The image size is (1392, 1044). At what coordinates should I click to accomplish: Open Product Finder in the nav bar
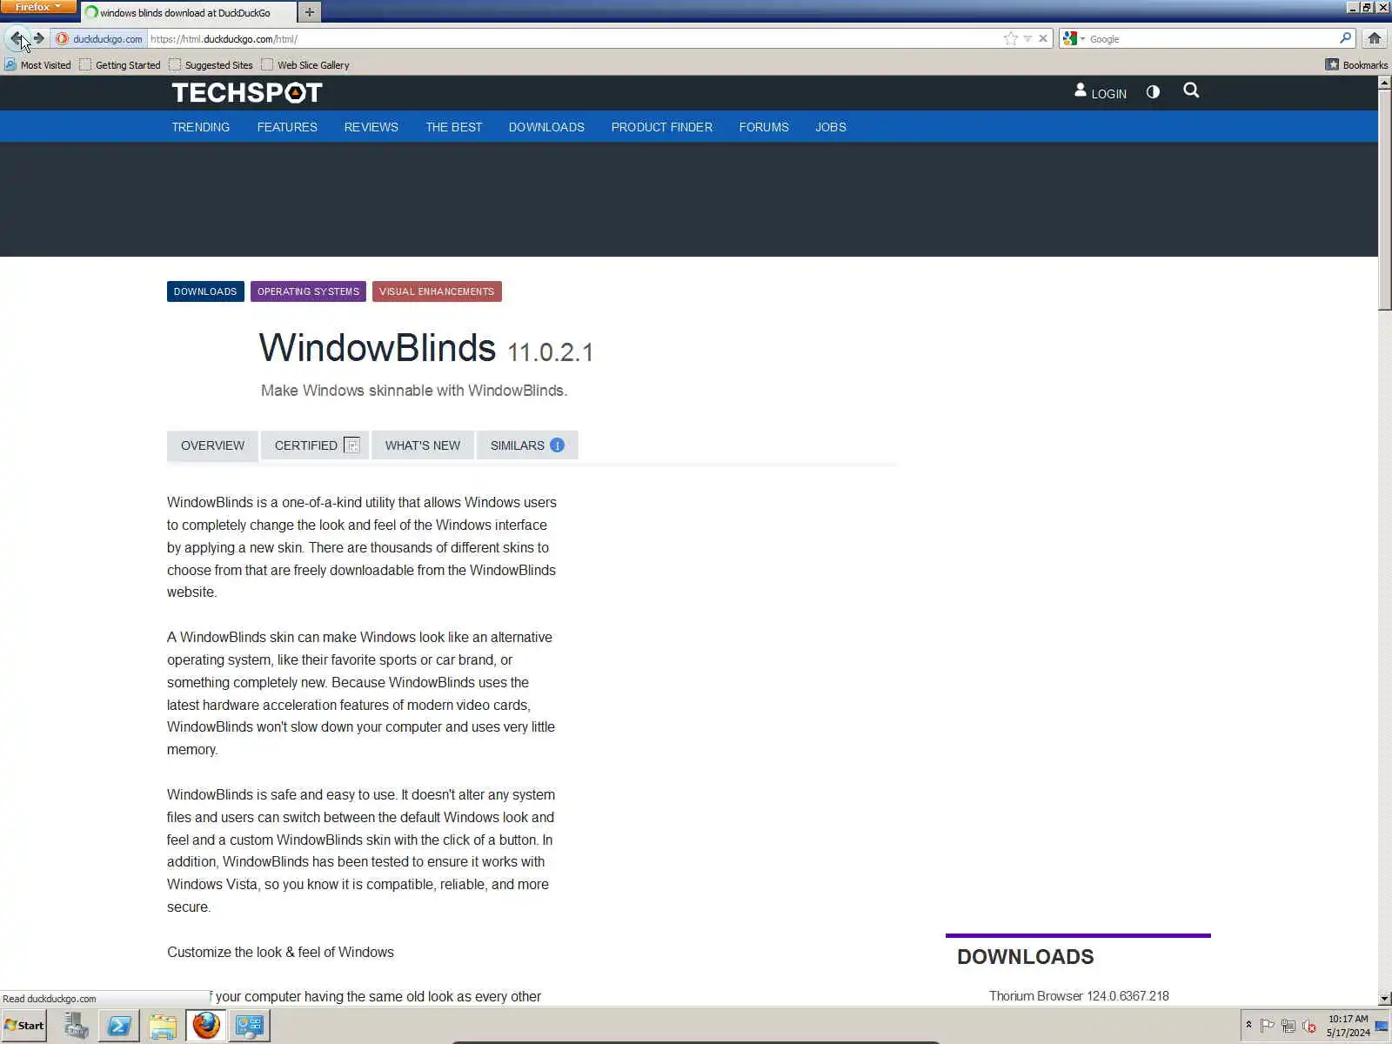(662, 127)
